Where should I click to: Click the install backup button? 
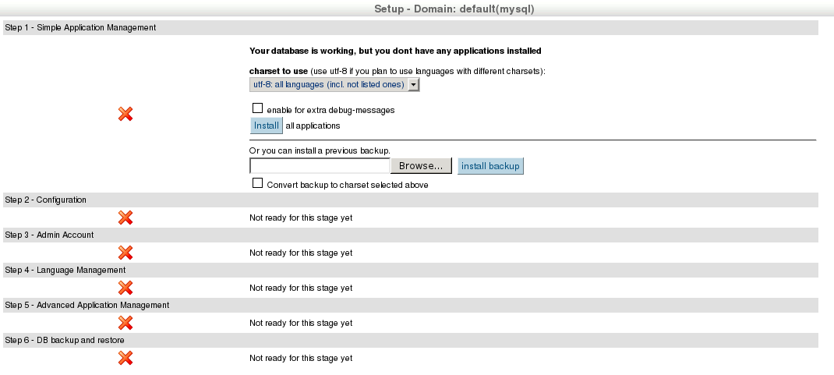tap(490, 166)
